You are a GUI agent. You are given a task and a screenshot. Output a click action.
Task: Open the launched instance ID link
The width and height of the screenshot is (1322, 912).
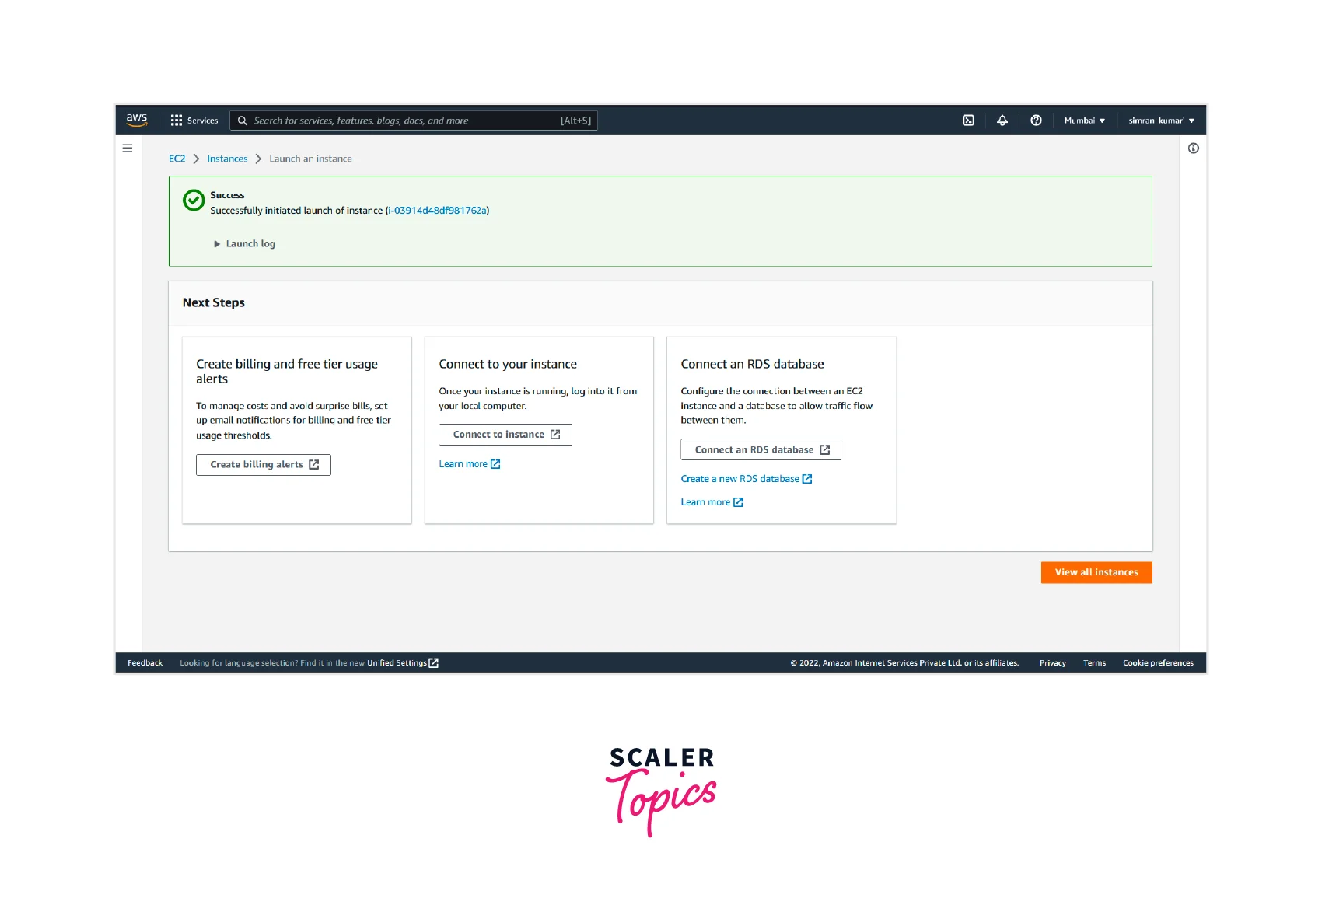coord(438,211)
